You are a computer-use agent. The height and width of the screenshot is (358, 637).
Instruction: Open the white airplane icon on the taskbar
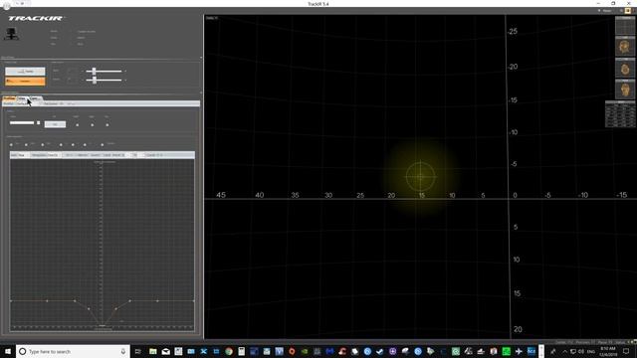click(519, 351)
